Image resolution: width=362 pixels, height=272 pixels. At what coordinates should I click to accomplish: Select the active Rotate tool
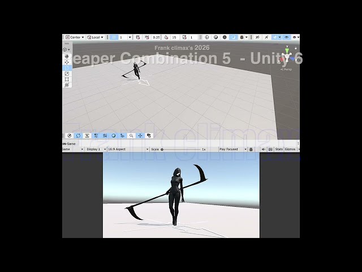click(x=67, y=68)
